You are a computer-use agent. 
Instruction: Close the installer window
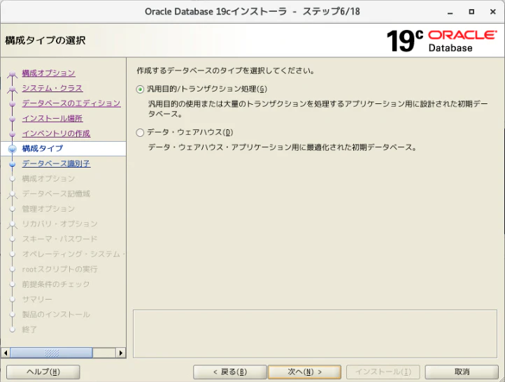point(493,12)
